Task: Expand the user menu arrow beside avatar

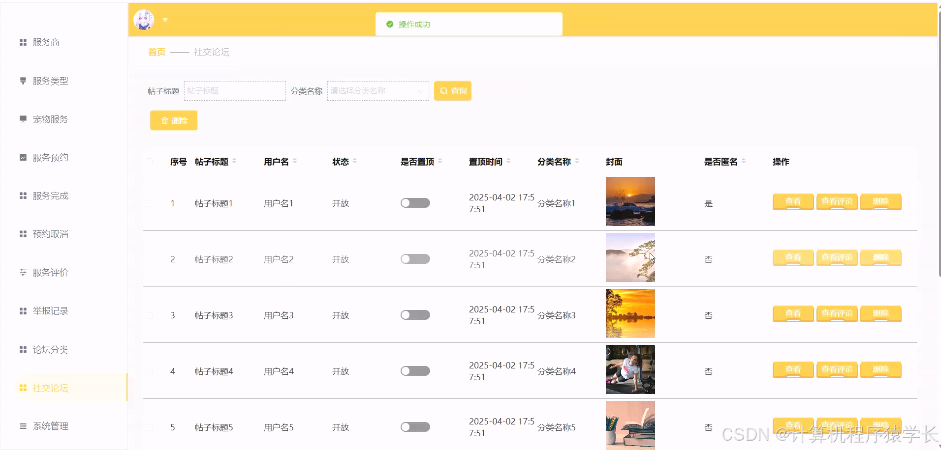Action: [165, 20]
